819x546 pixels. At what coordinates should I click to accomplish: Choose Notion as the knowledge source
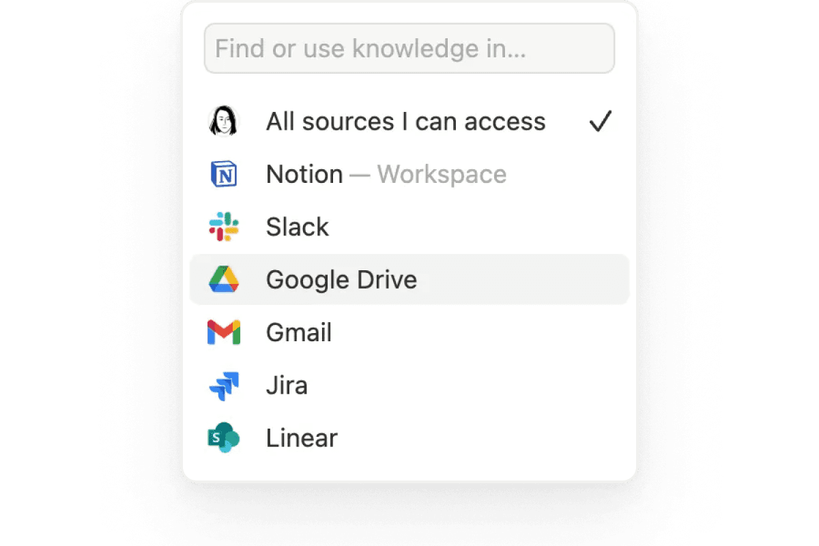[x=304, y=175]
